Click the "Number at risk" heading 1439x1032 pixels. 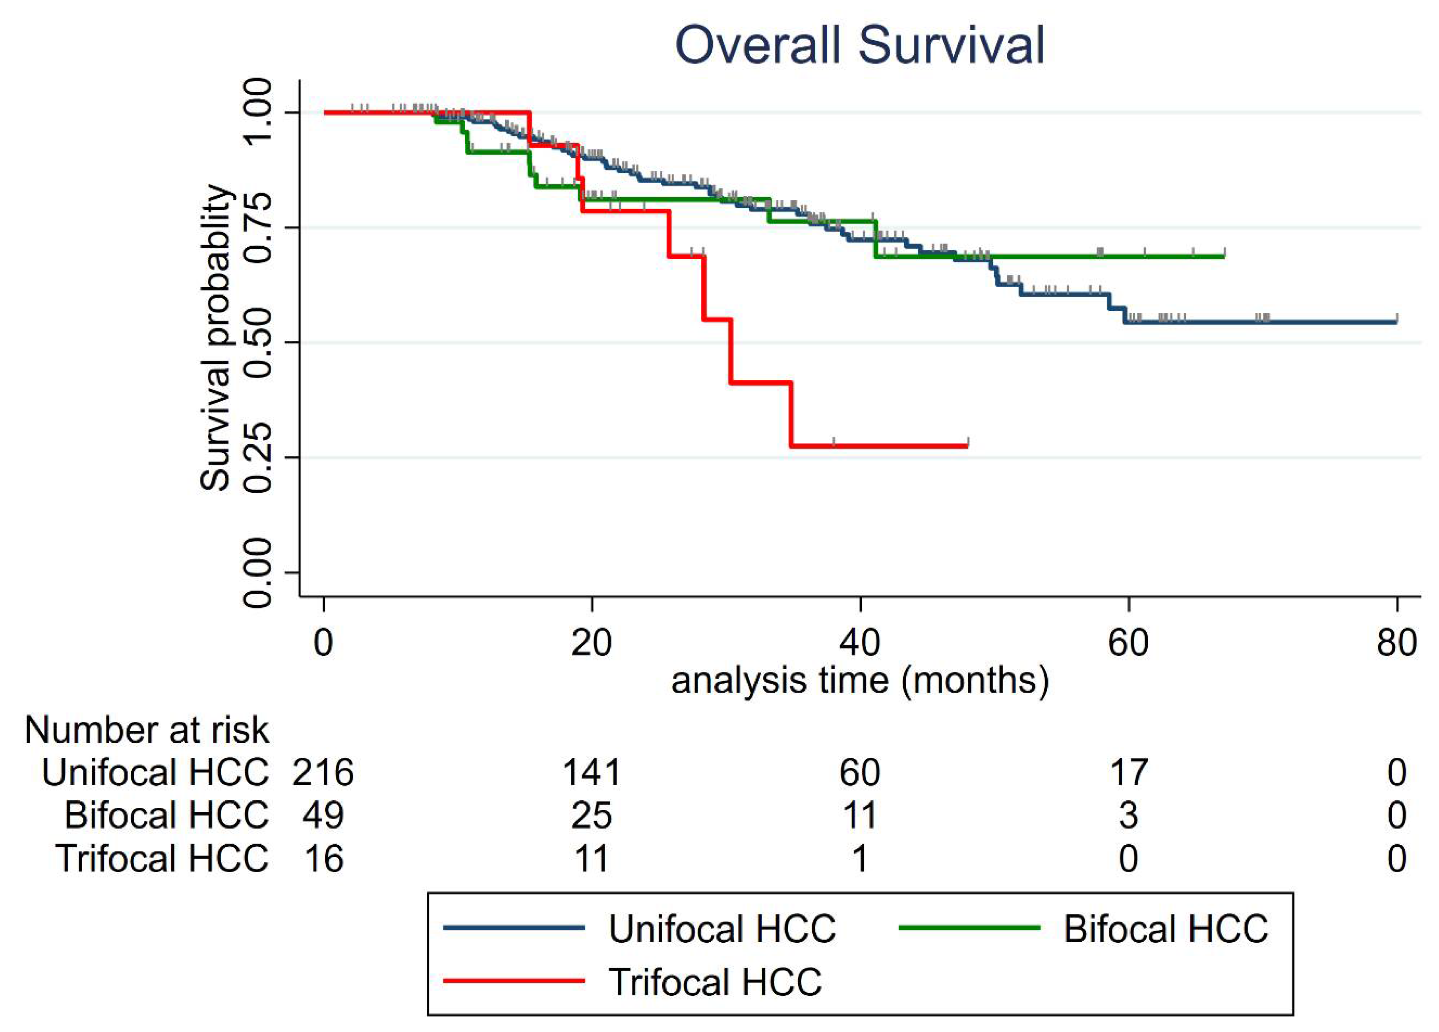click(147, 730)
